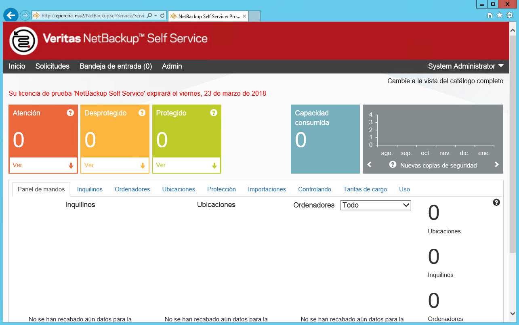Image resolution: width=519 pixels, height=325 pixels.
Task: Open help for Protegido tile
Action: [x=214, y=113]
